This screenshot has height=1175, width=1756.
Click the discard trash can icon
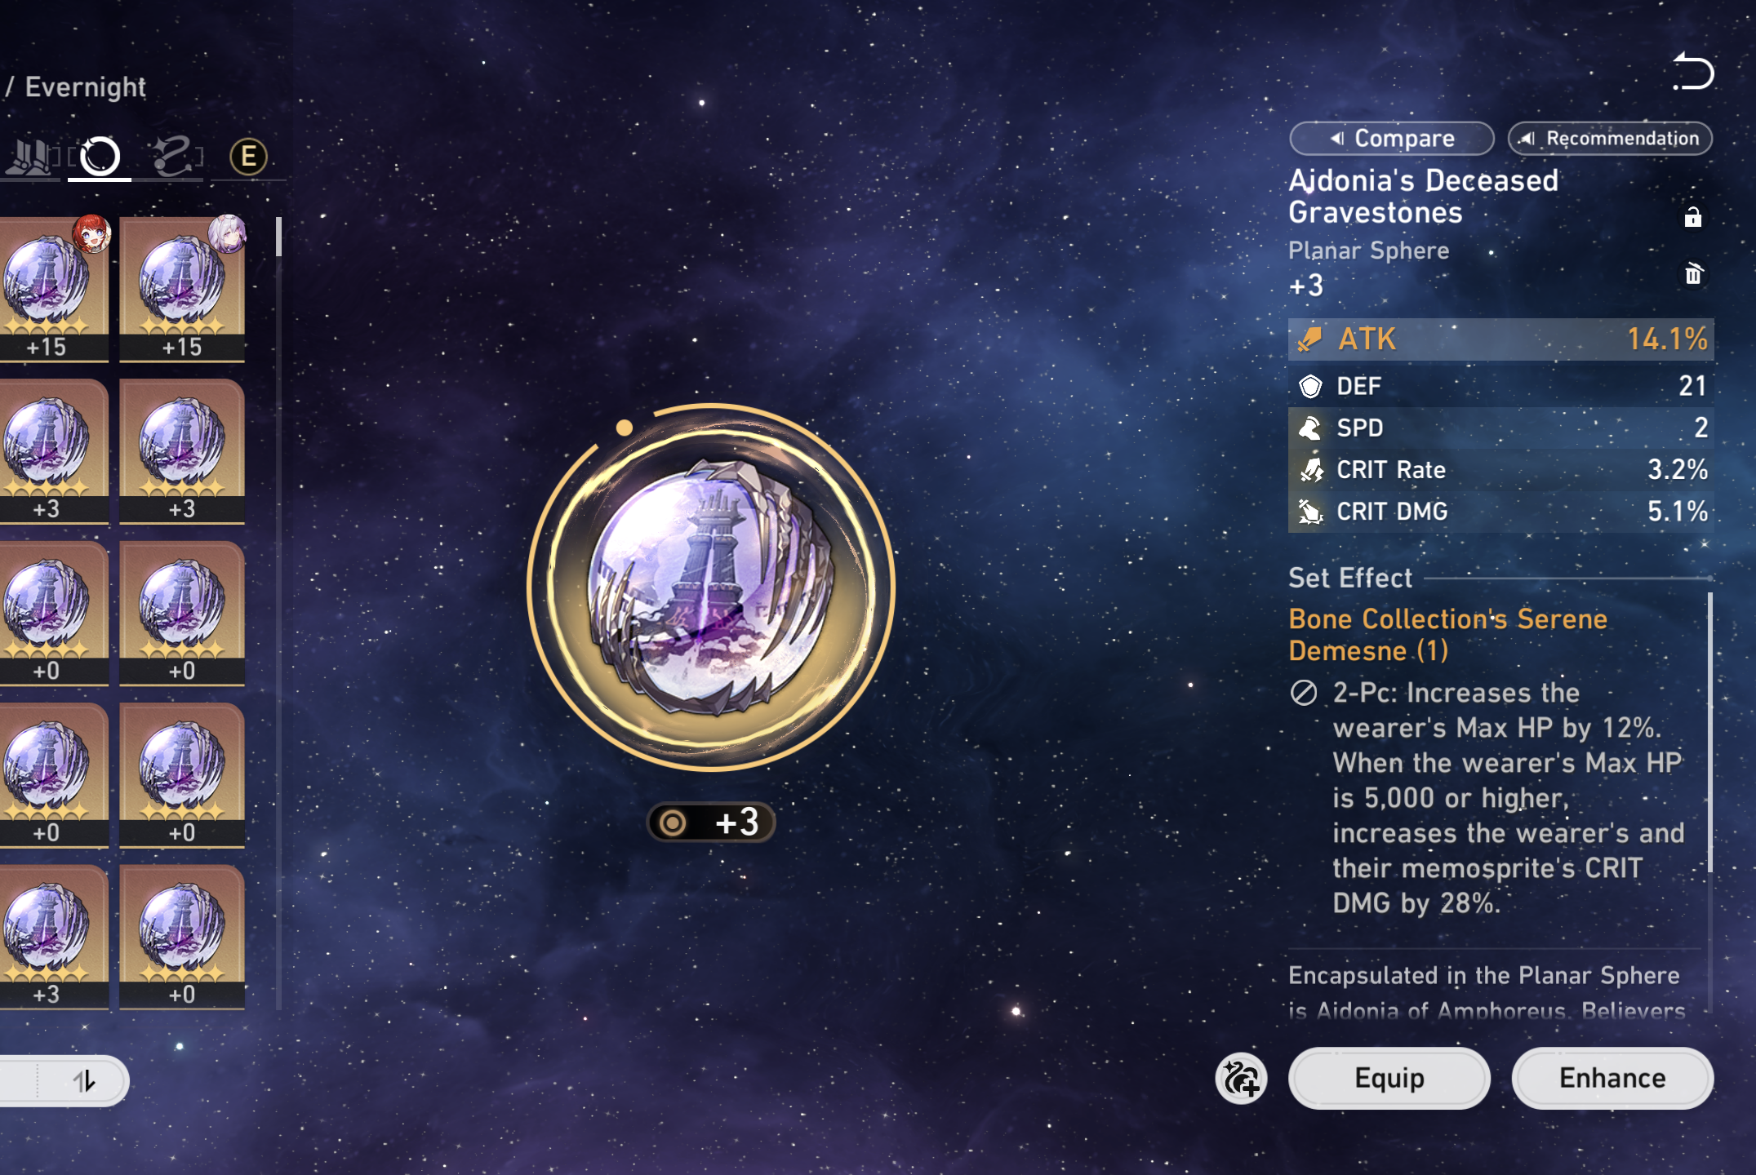(1693, 273)
